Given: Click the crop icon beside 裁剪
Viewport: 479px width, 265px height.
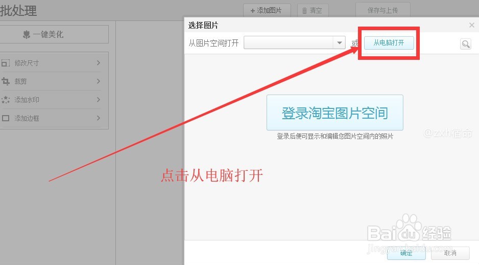Looking at the screenshot, I should pyautogui.click(x=6, y=81).
